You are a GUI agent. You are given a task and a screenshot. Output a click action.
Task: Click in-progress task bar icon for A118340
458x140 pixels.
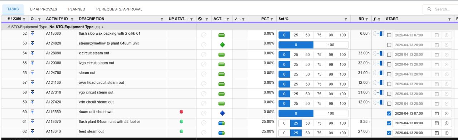(221, 133)
